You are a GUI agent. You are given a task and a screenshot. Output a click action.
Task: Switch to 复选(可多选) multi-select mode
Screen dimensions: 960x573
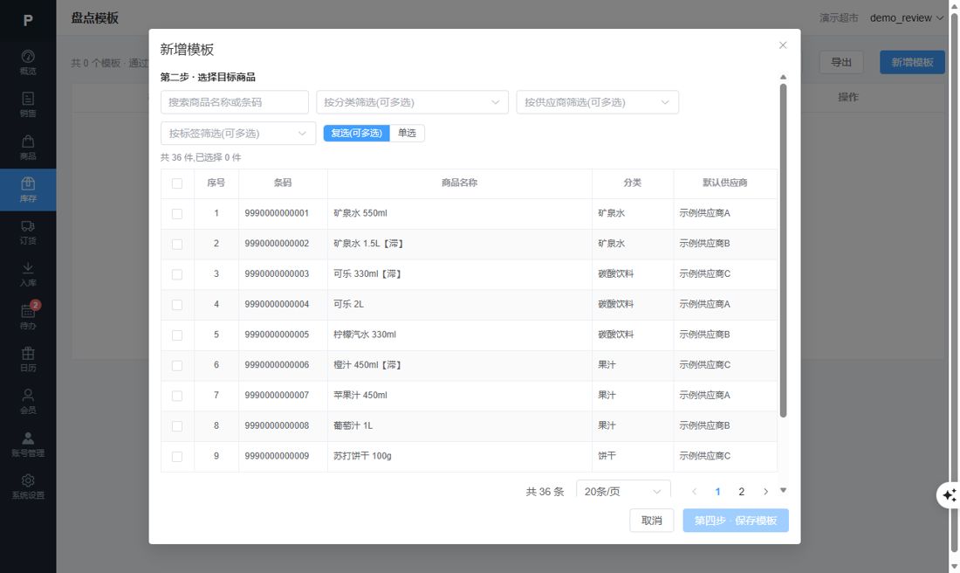coord(356,133)
